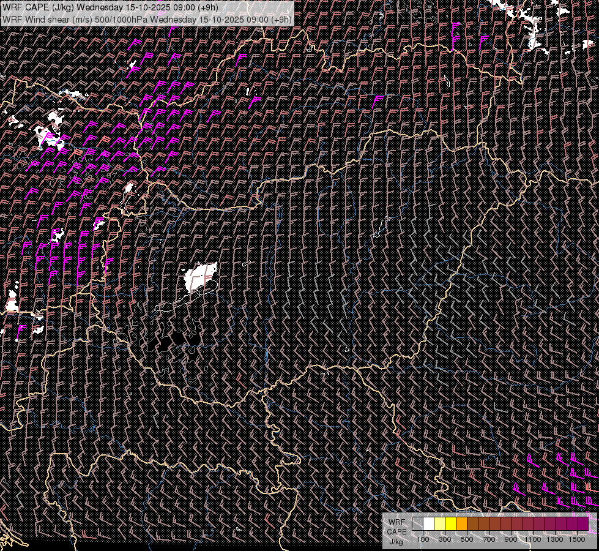Click the 1500 label on legend scale

tap(577, 539)
